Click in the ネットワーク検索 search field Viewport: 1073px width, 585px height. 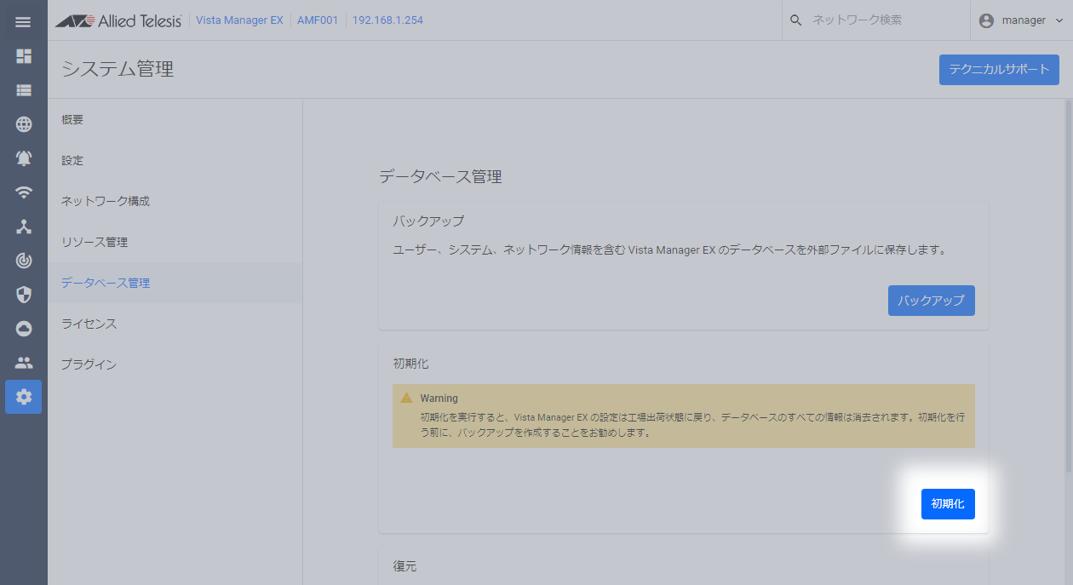point(877,20)
